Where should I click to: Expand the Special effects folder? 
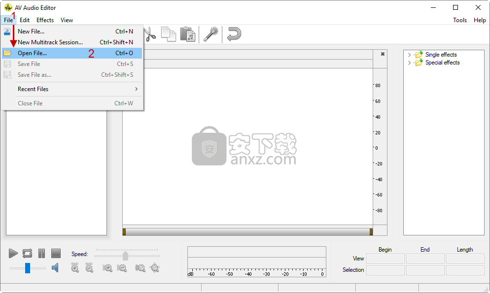(x=409, y=63)
